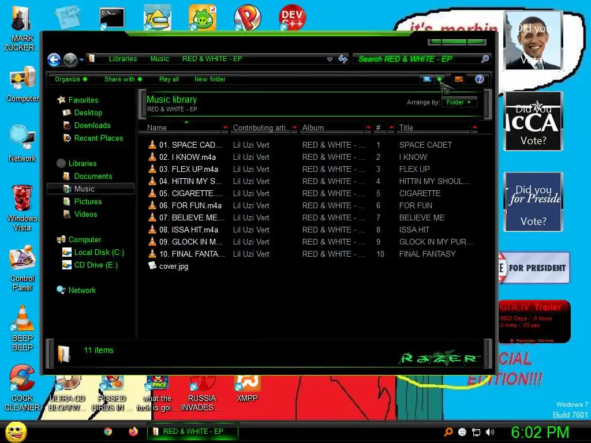This screenshot has height=443, width=591.
Task: Click the change view icon in toolbar
Action: pyautogui.click(x=427, y=79)
